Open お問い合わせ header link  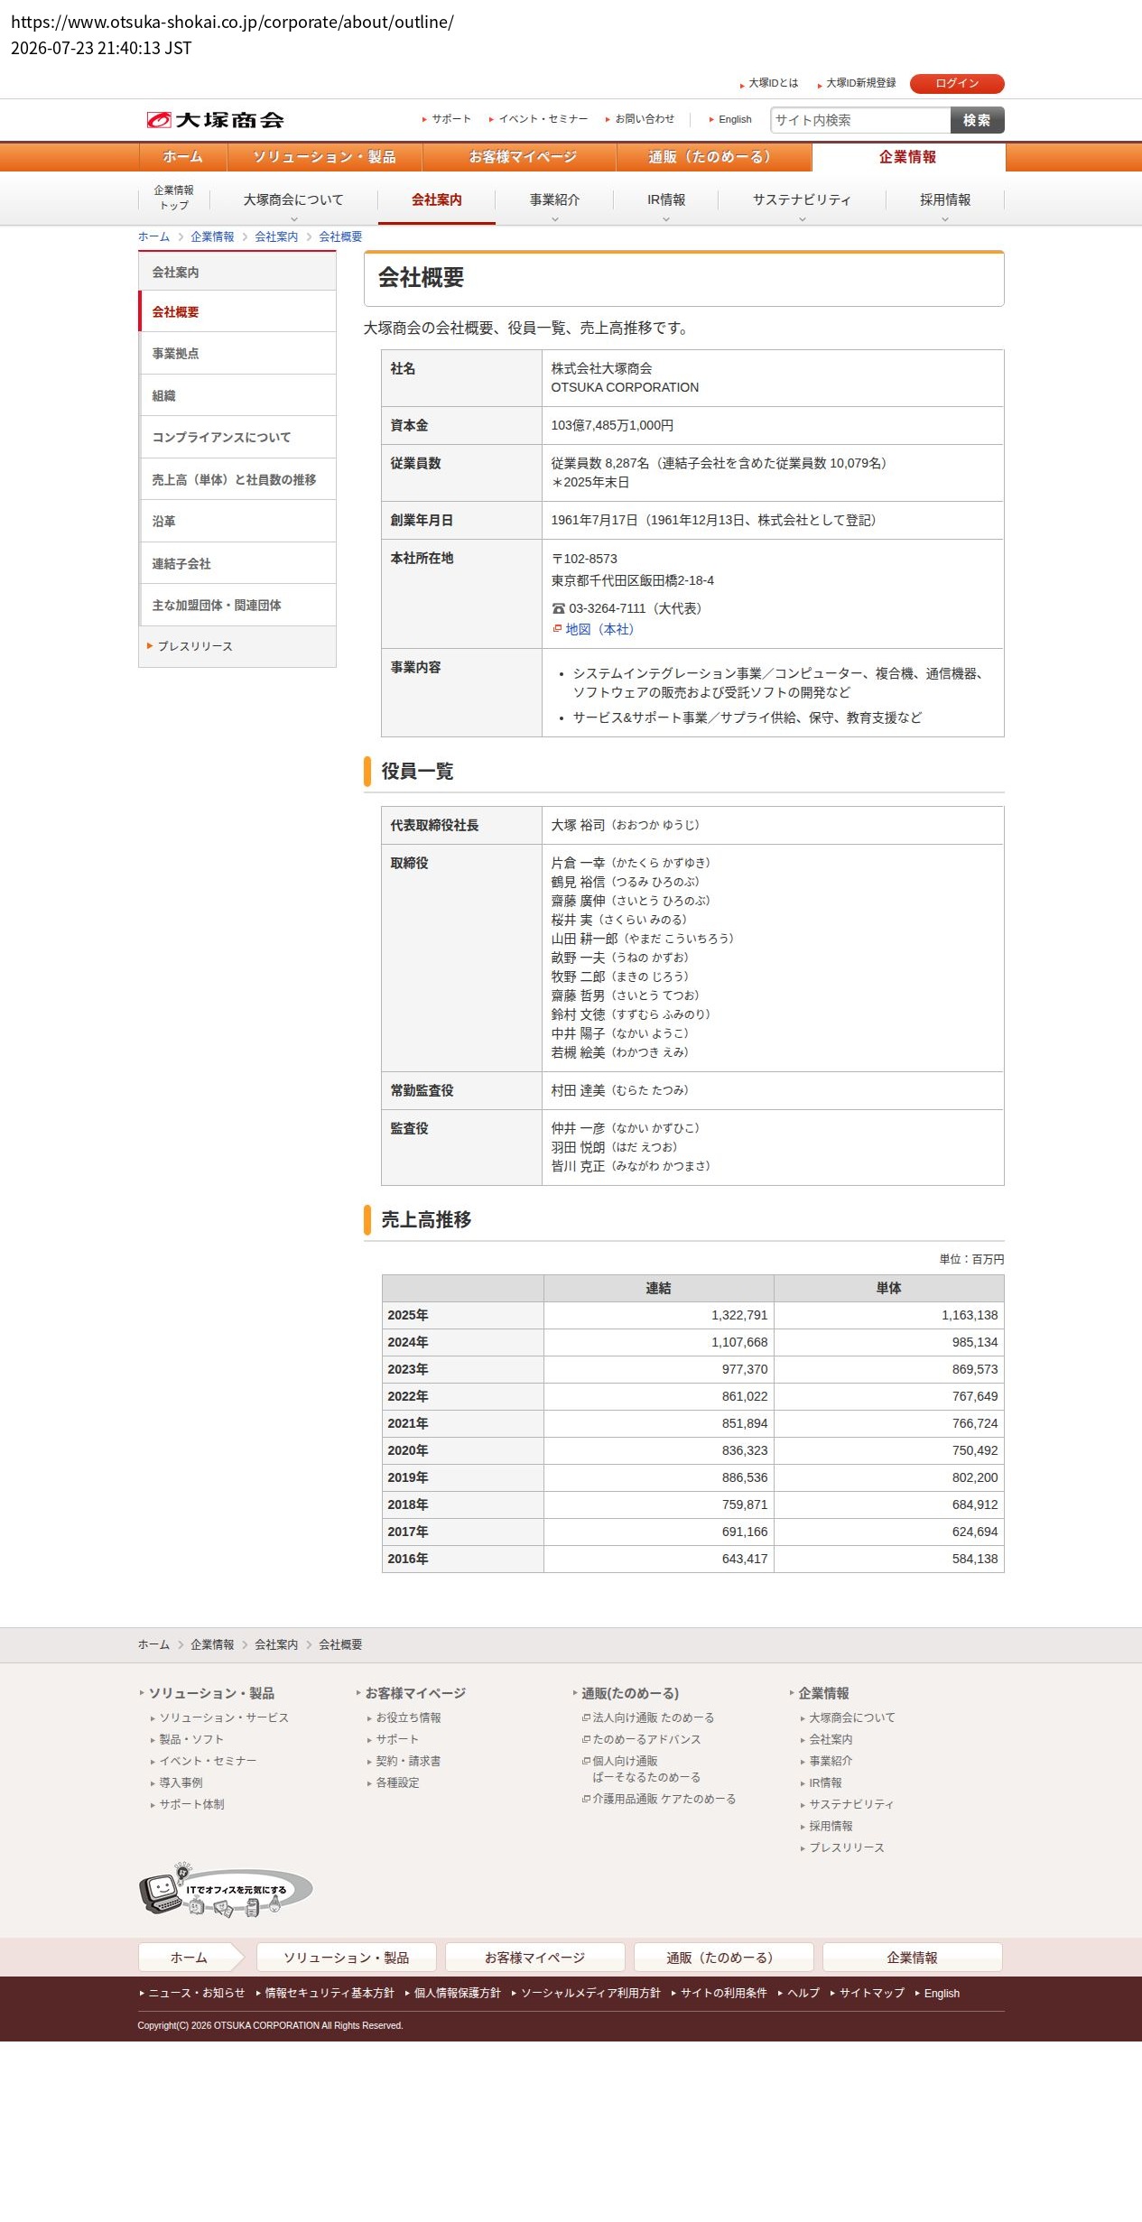(645, 119)
